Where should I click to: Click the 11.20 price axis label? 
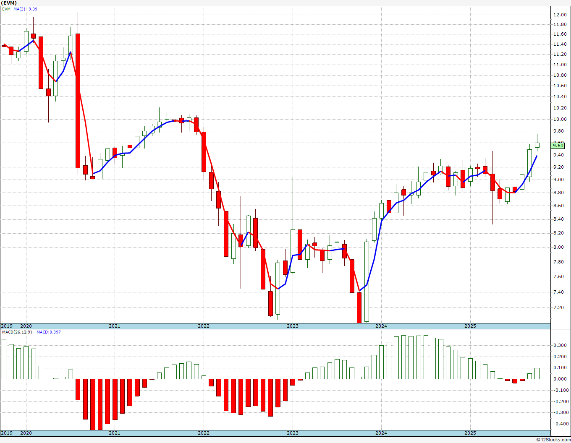559,54
